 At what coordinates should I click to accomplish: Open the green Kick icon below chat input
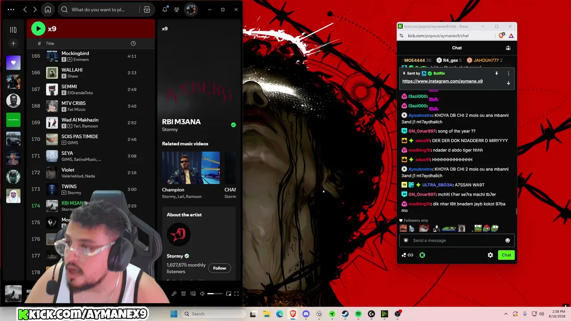tap(422, 255)
